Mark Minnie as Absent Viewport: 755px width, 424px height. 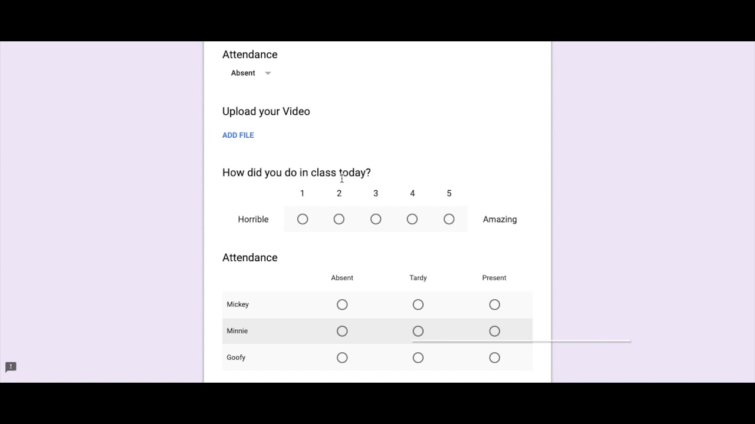pyautogui.click(x=342, y=331)
